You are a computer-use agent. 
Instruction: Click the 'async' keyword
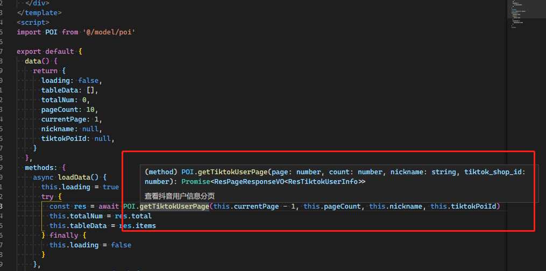(x=44, y=177)
